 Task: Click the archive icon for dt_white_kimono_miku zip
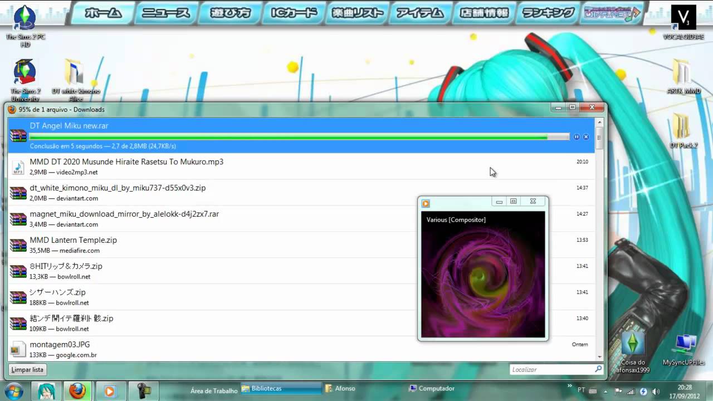(18, 193)
